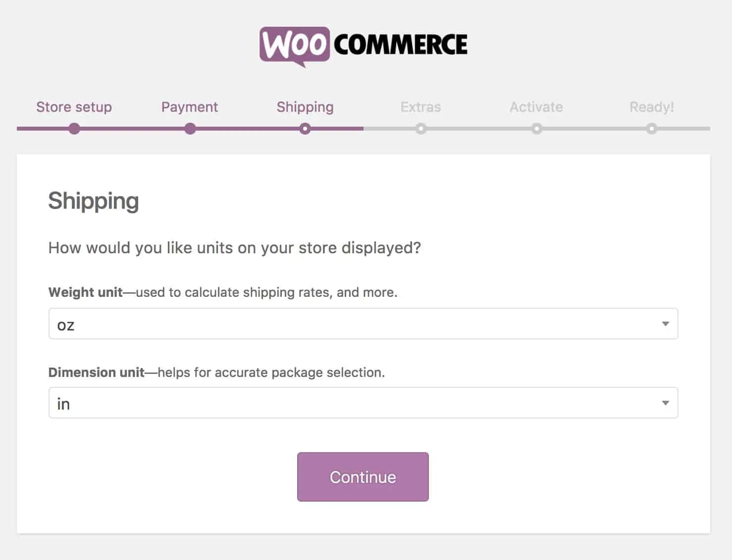Click the Ready! step dot

[652, 129]
